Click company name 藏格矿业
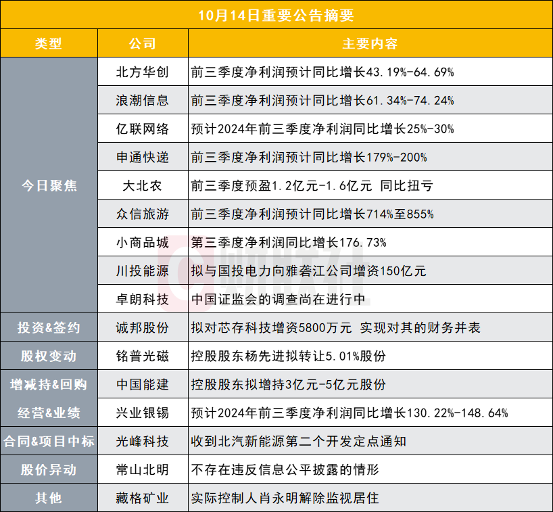 click(143, 498)
